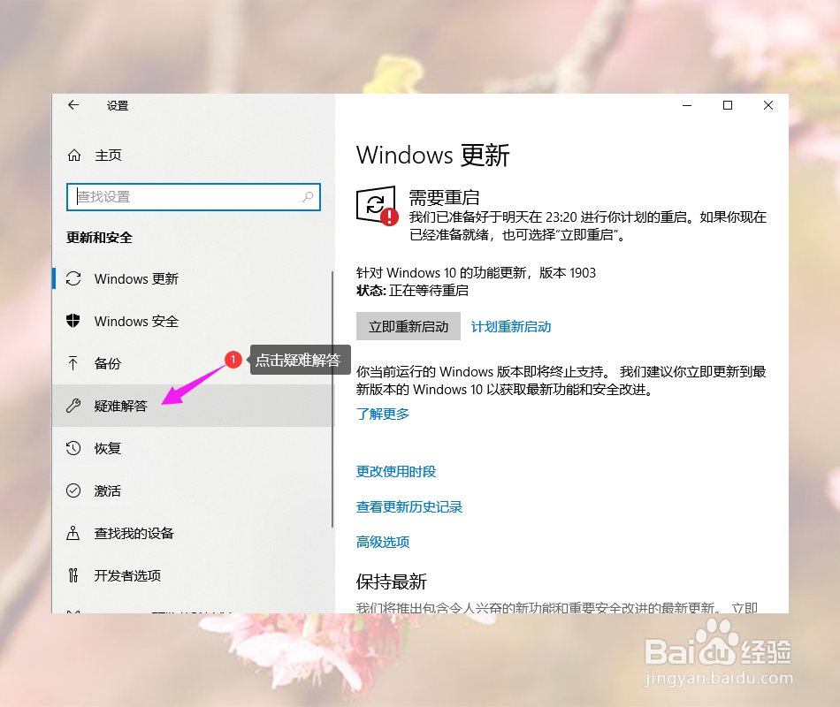Click the restart-needed update status icon
The height and width of the screenshot is (707, 840).
pos(372,205)
